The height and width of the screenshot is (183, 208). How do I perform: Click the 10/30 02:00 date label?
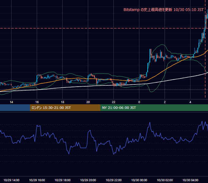tap(165, 180)
